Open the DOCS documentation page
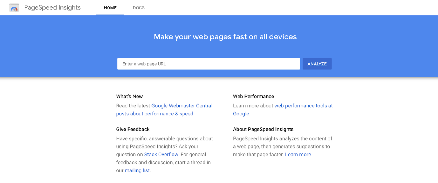 (139, 8)
